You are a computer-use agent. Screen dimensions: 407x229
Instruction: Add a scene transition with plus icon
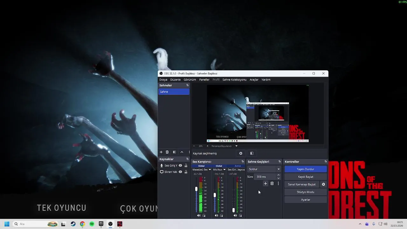click(x=266, y=184)
